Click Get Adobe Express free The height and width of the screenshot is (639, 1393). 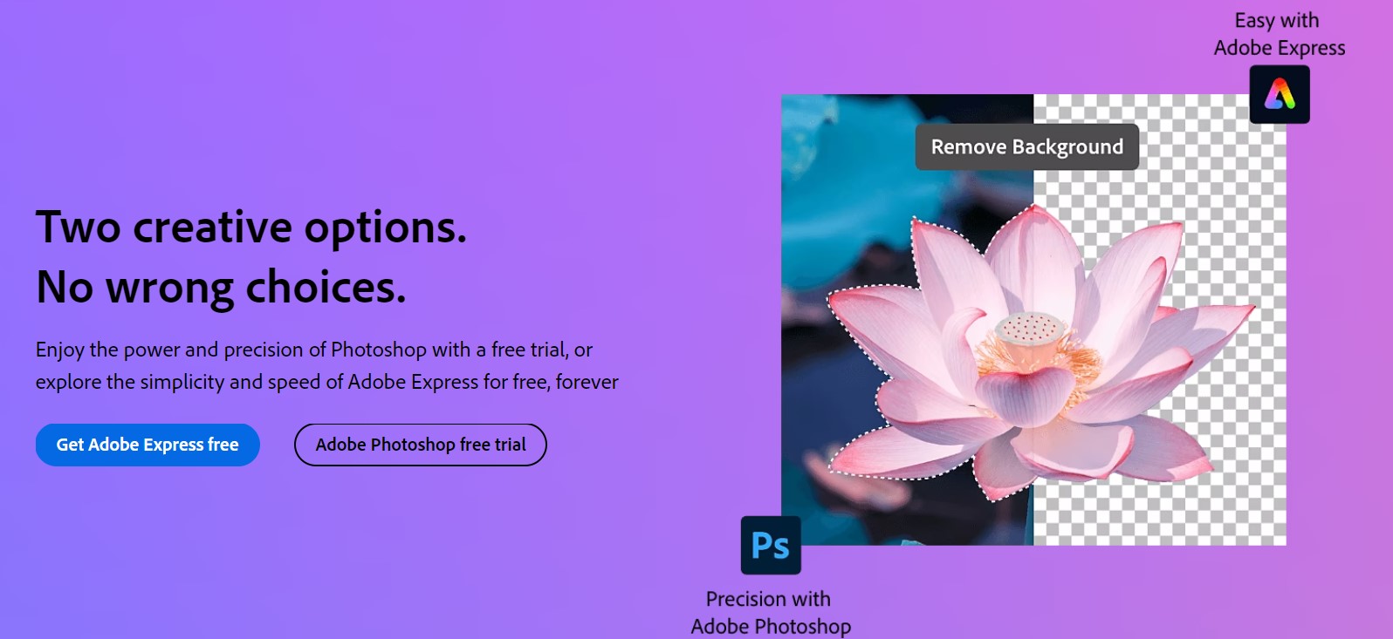click(x=148, y=445)
